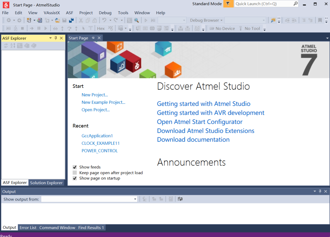Screen dimensions: 330x237
Task: Click the New Project toolbar icon
Action: [x=29, y=20]
